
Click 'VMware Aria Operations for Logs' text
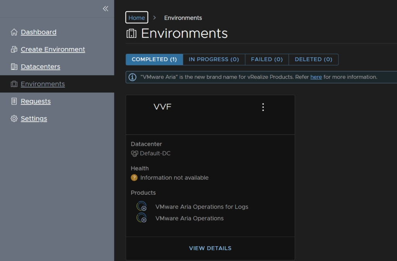202,207
